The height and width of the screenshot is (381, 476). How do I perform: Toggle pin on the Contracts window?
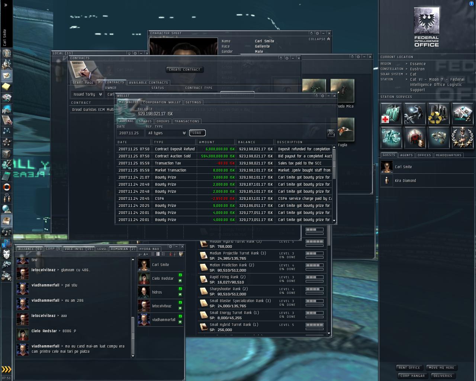pos(287,58)
